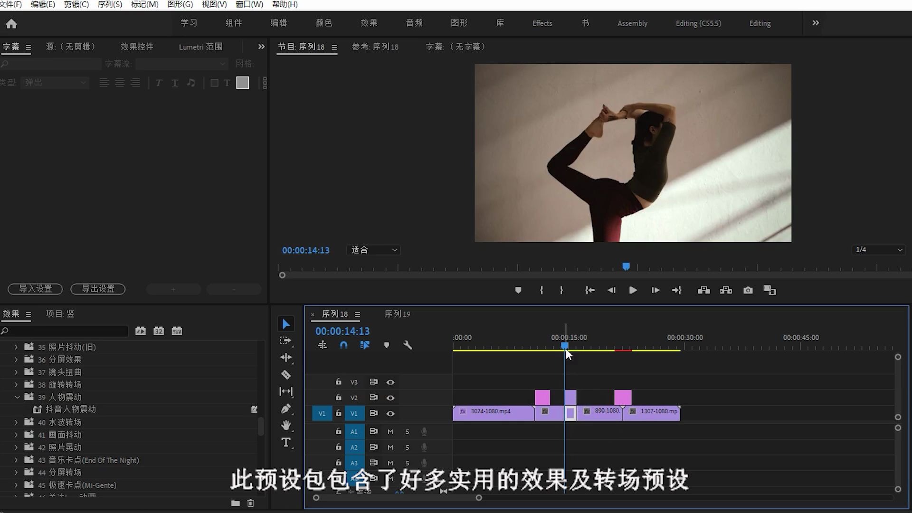Mute the A1 audio track
The height and width of the screenshot is (513, 912).
(x=390, y=431)
